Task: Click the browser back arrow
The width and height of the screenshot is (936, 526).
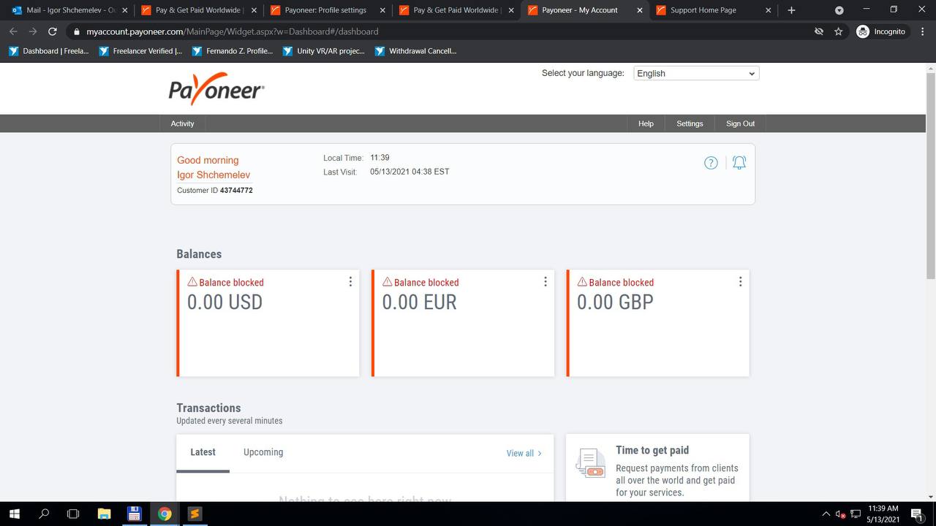Action: [13, 31]
